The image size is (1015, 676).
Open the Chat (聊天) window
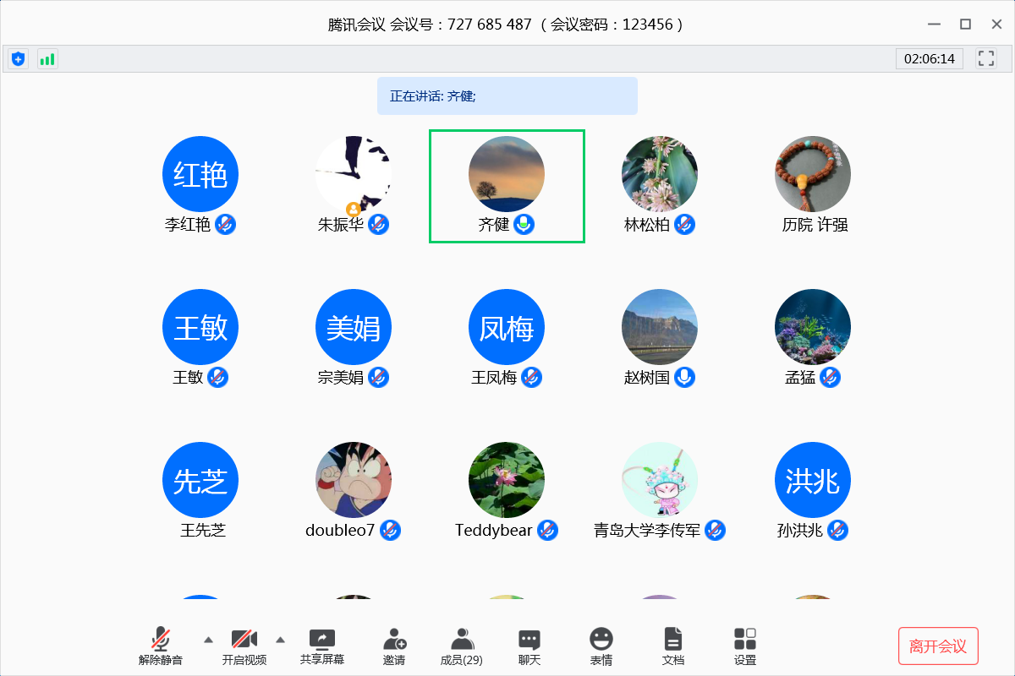point(529,646)
